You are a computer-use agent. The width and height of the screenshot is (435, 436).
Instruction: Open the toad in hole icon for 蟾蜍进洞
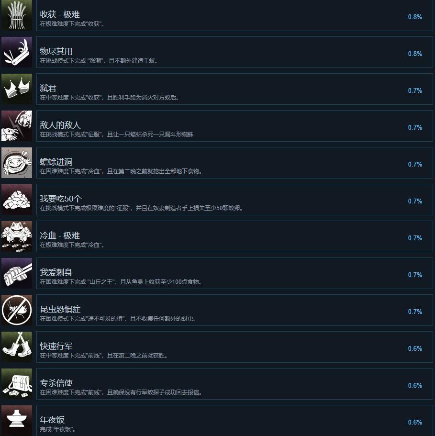[x=17, y=163]
